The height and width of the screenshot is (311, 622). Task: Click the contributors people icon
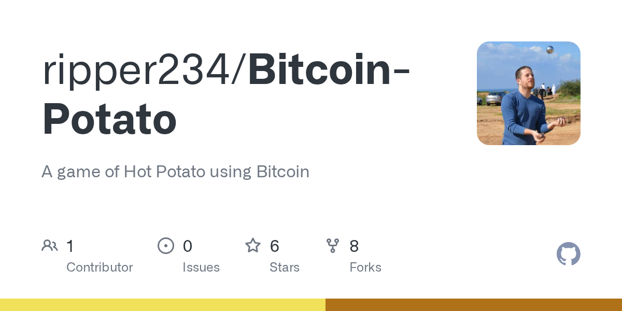pos(50,246)
